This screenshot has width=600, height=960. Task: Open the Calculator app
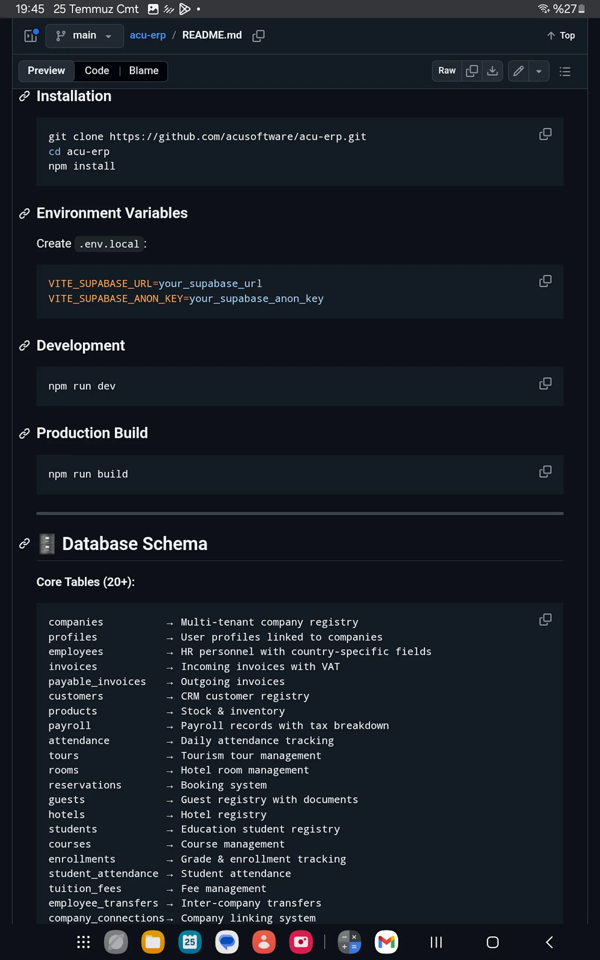(349, 942)
